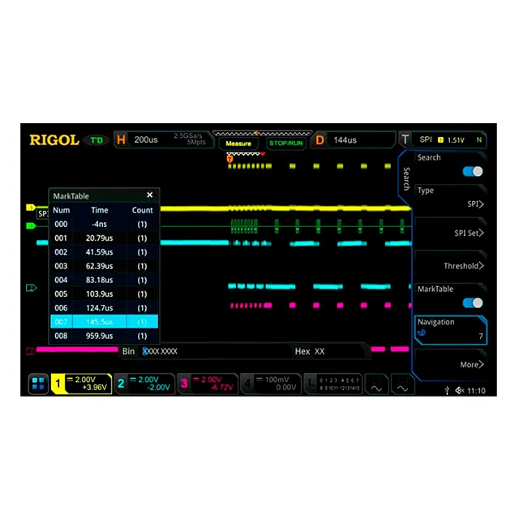Click the USB status icon

[447, 391]
